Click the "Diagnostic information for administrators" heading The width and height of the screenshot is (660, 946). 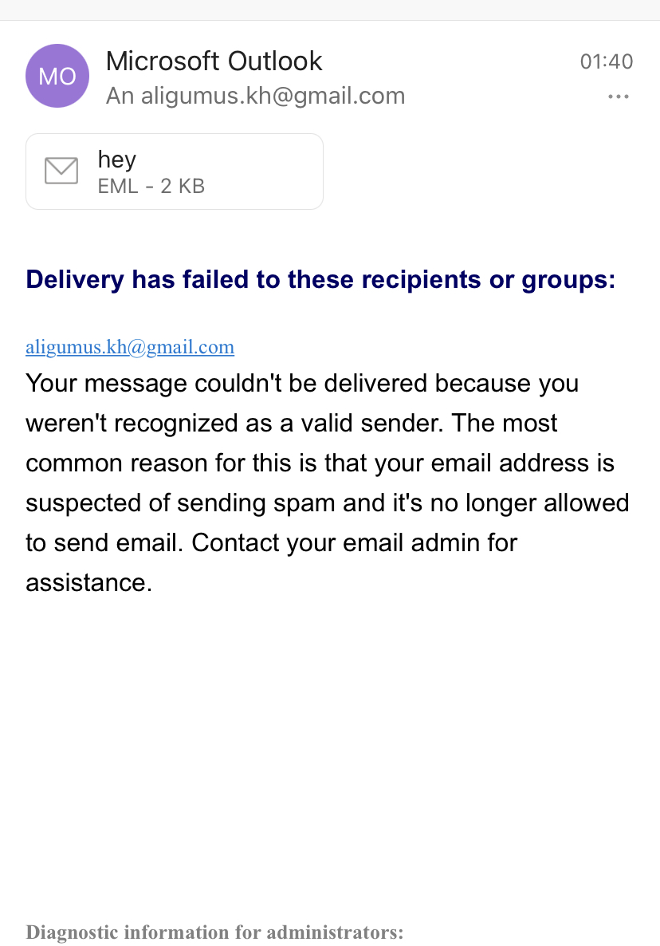[x=214, y=932]
